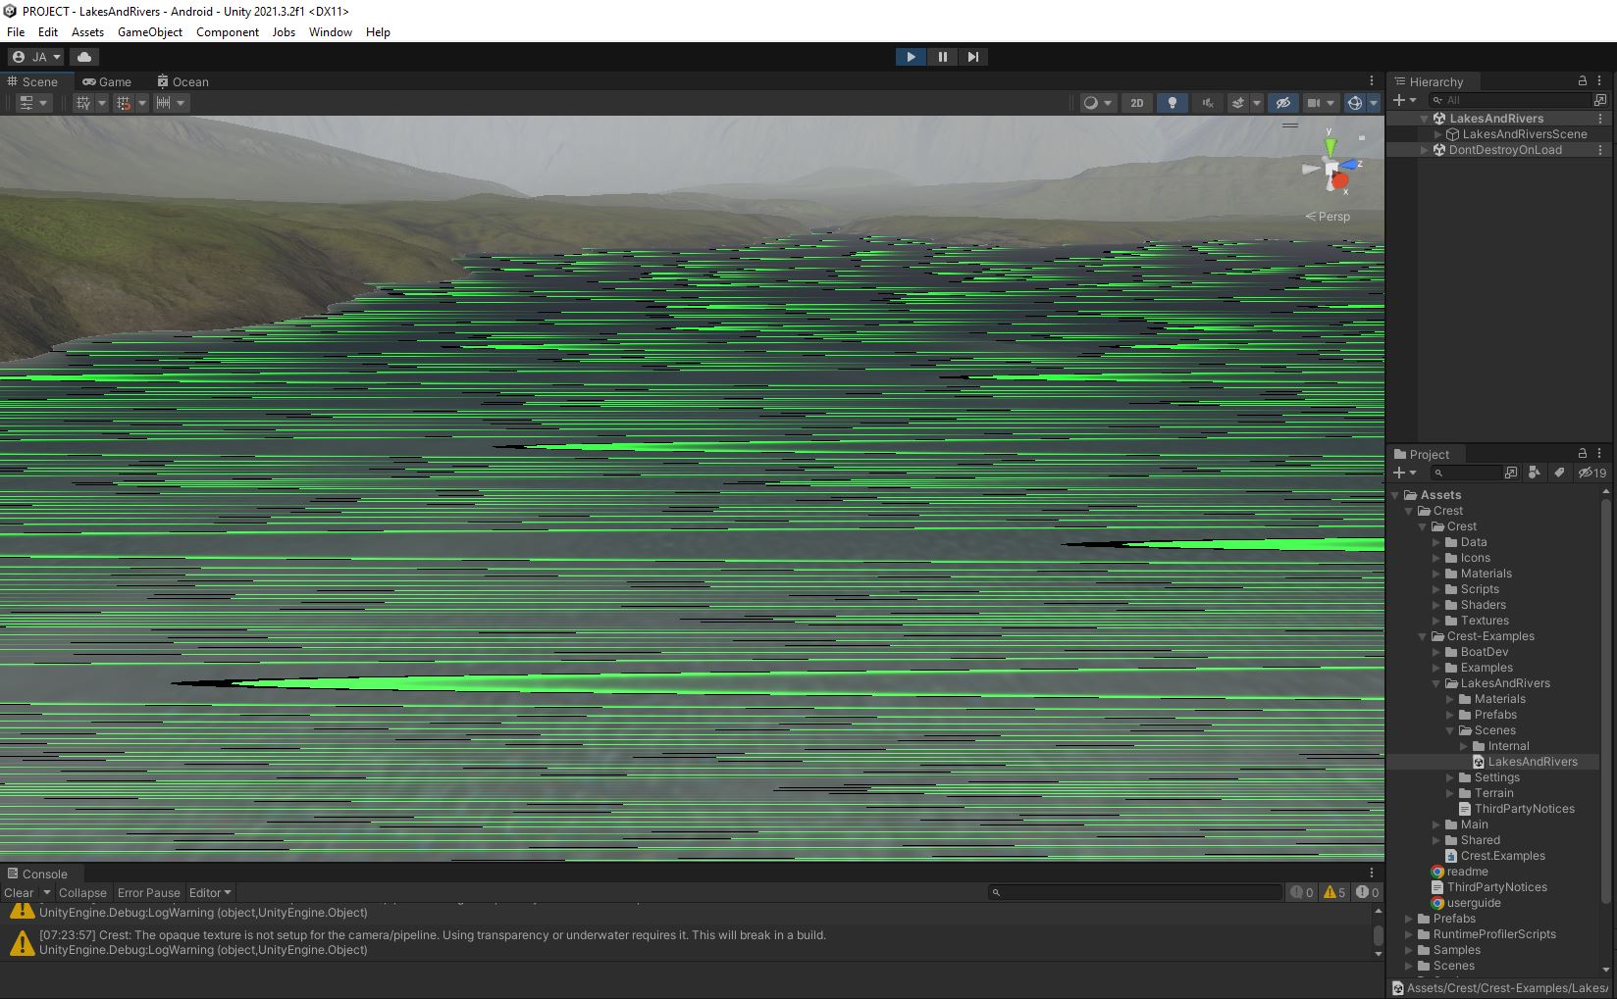Click the Pause button

pyautogui.click(x=942, y=57)
